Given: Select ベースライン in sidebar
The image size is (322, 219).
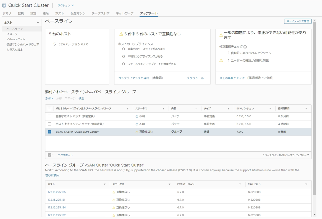Looking at the screenshot, I should 15,29.
